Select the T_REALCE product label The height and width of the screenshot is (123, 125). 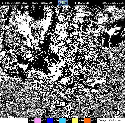(82, 3)
